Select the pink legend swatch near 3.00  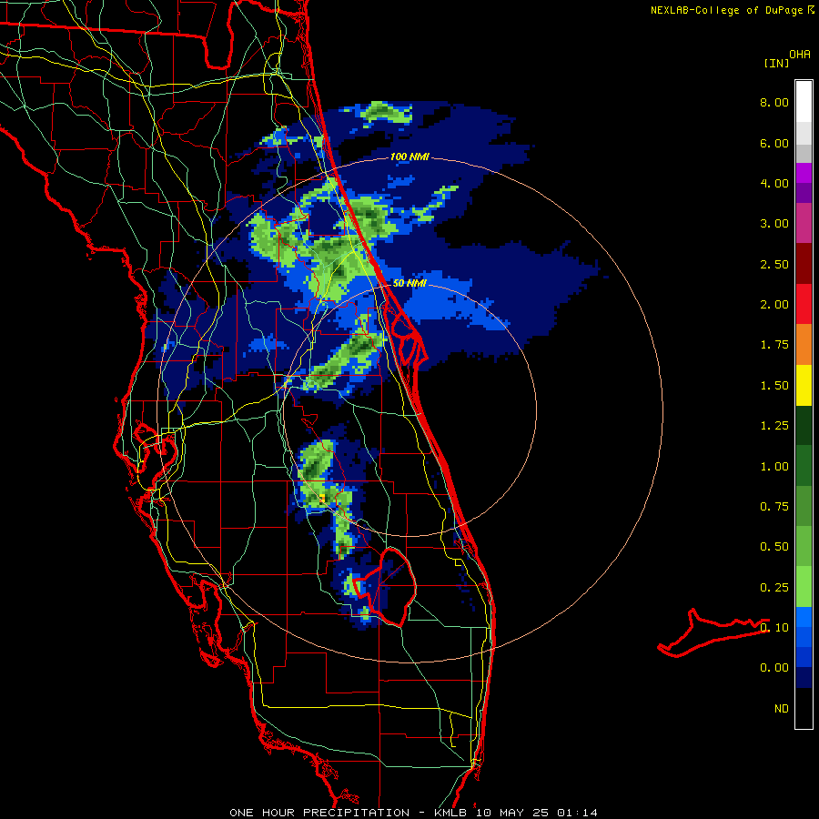(x=804, y=223)
